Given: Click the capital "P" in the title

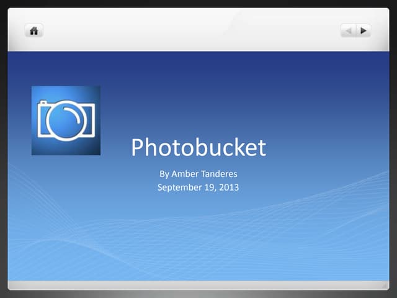Looking at the screenshot, I should coord(138,148).
